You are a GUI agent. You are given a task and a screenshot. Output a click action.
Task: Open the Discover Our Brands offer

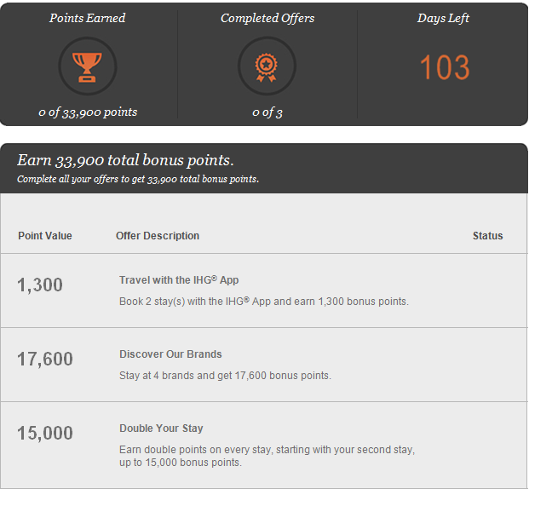(x=170, y=354)
